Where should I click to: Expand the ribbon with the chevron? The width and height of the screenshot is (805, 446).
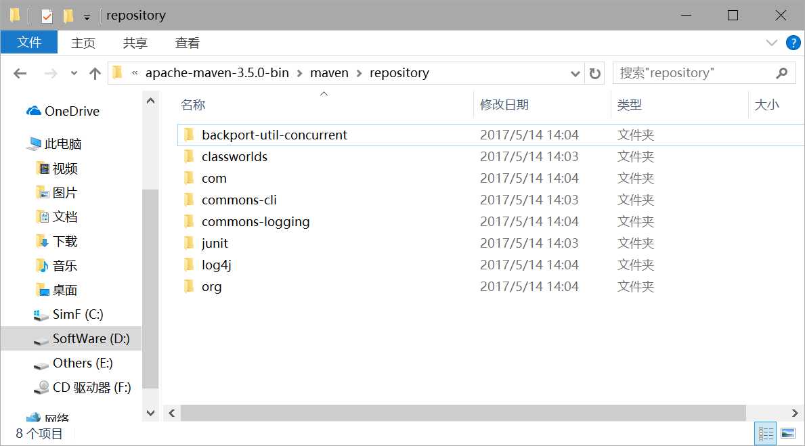click(x=771, y=43)
